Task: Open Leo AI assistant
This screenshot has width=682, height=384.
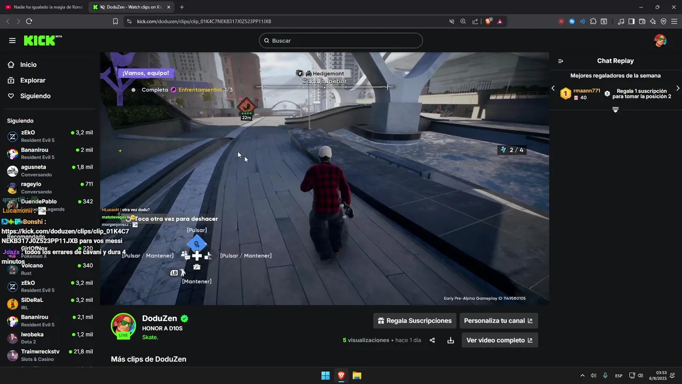Action: pos(653,21)
